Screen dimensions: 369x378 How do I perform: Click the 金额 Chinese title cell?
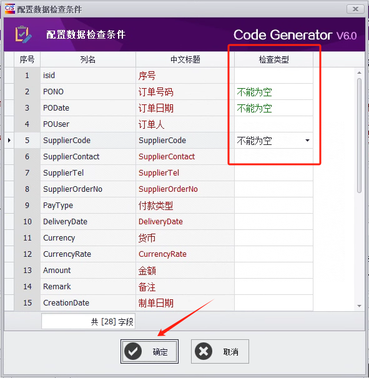click(185, 271)
